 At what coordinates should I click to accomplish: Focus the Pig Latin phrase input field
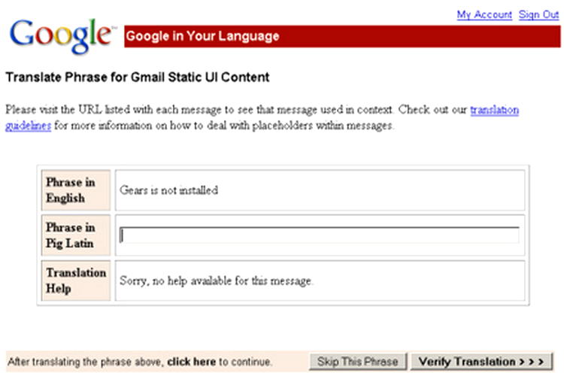(x=320, y=235)
